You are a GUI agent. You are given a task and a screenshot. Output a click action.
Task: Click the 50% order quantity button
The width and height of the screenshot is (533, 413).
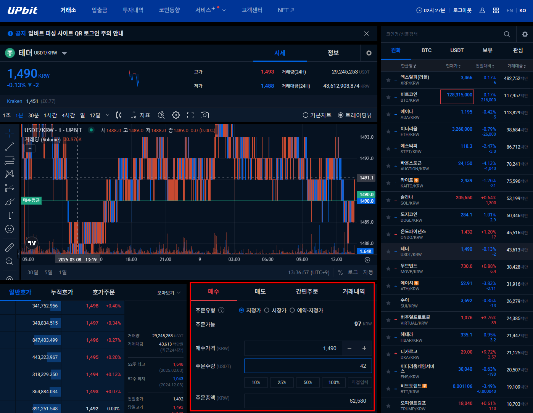pos(308,382)
